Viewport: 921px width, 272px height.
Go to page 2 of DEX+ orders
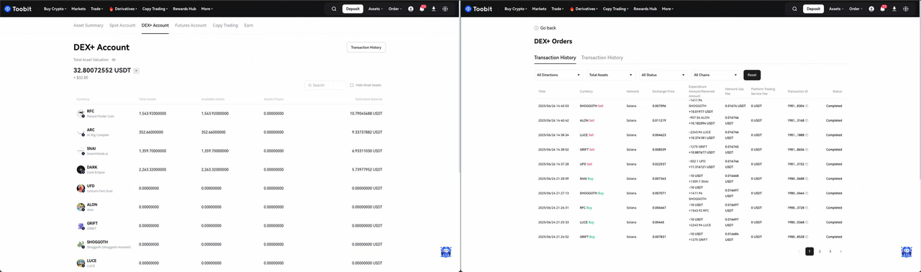coord(820,252)
